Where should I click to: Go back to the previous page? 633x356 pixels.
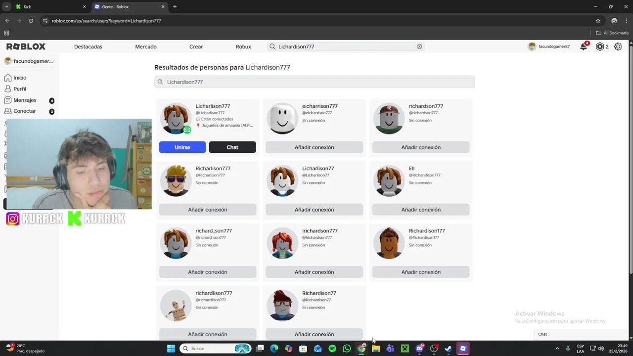click(x=7, y=21)
